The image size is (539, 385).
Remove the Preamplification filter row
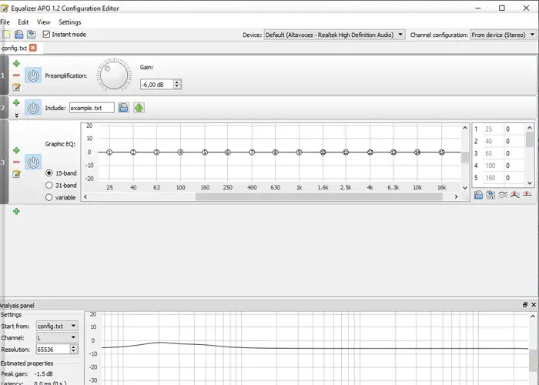point(16,75)
